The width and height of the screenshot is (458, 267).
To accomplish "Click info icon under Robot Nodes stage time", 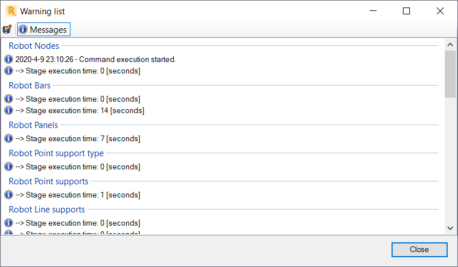I will pos(9,71).
